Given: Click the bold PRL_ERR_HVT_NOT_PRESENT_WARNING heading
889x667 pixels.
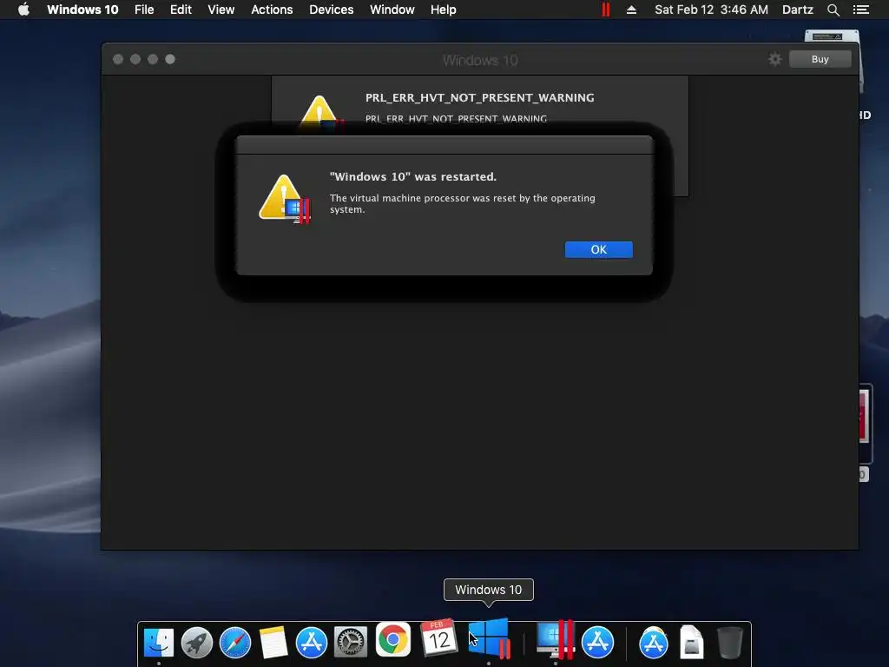Looking at the screenshot, I should 479,97.
